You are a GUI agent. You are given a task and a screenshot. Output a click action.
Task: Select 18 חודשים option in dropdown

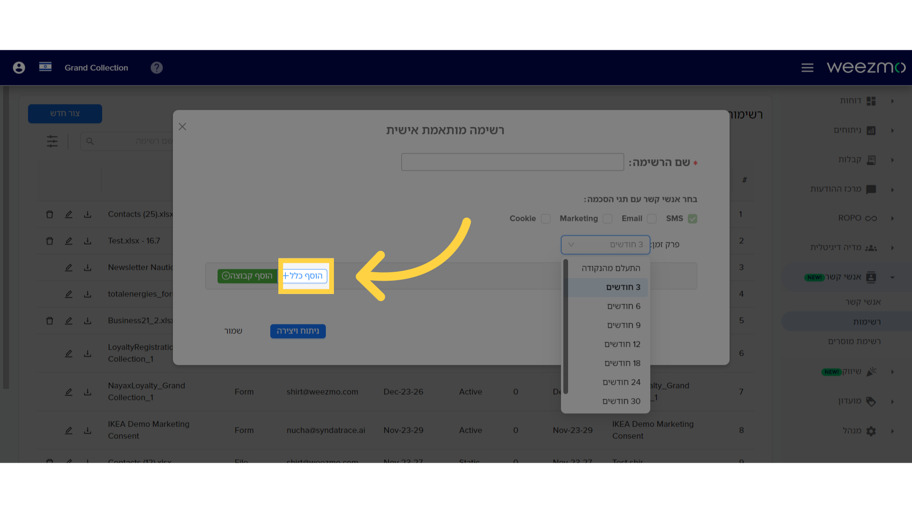[x=608, y=363]
